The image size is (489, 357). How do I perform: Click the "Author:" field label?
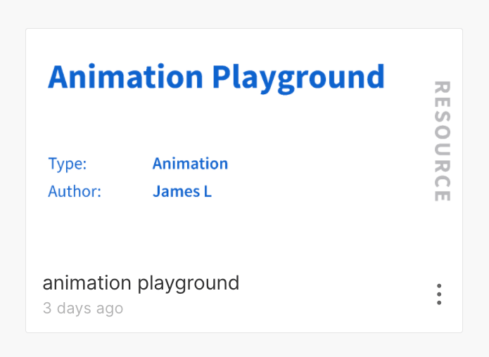point(75,191)
